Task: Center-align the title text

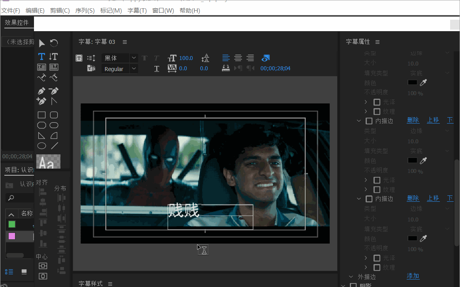Action: click(x=238, y=58)
